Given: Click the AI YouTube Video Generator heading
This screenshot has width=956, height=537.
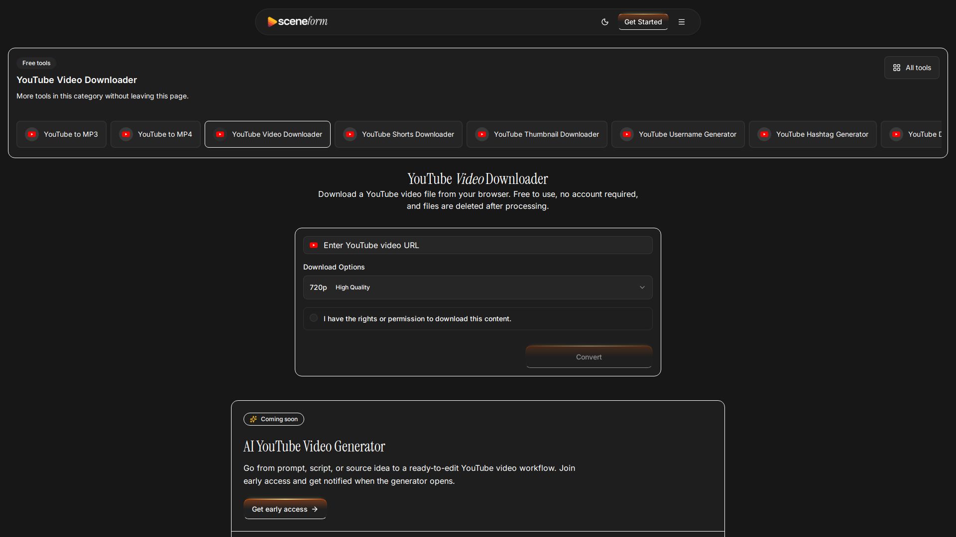Looking at the screenshot, I should (314, 447).
